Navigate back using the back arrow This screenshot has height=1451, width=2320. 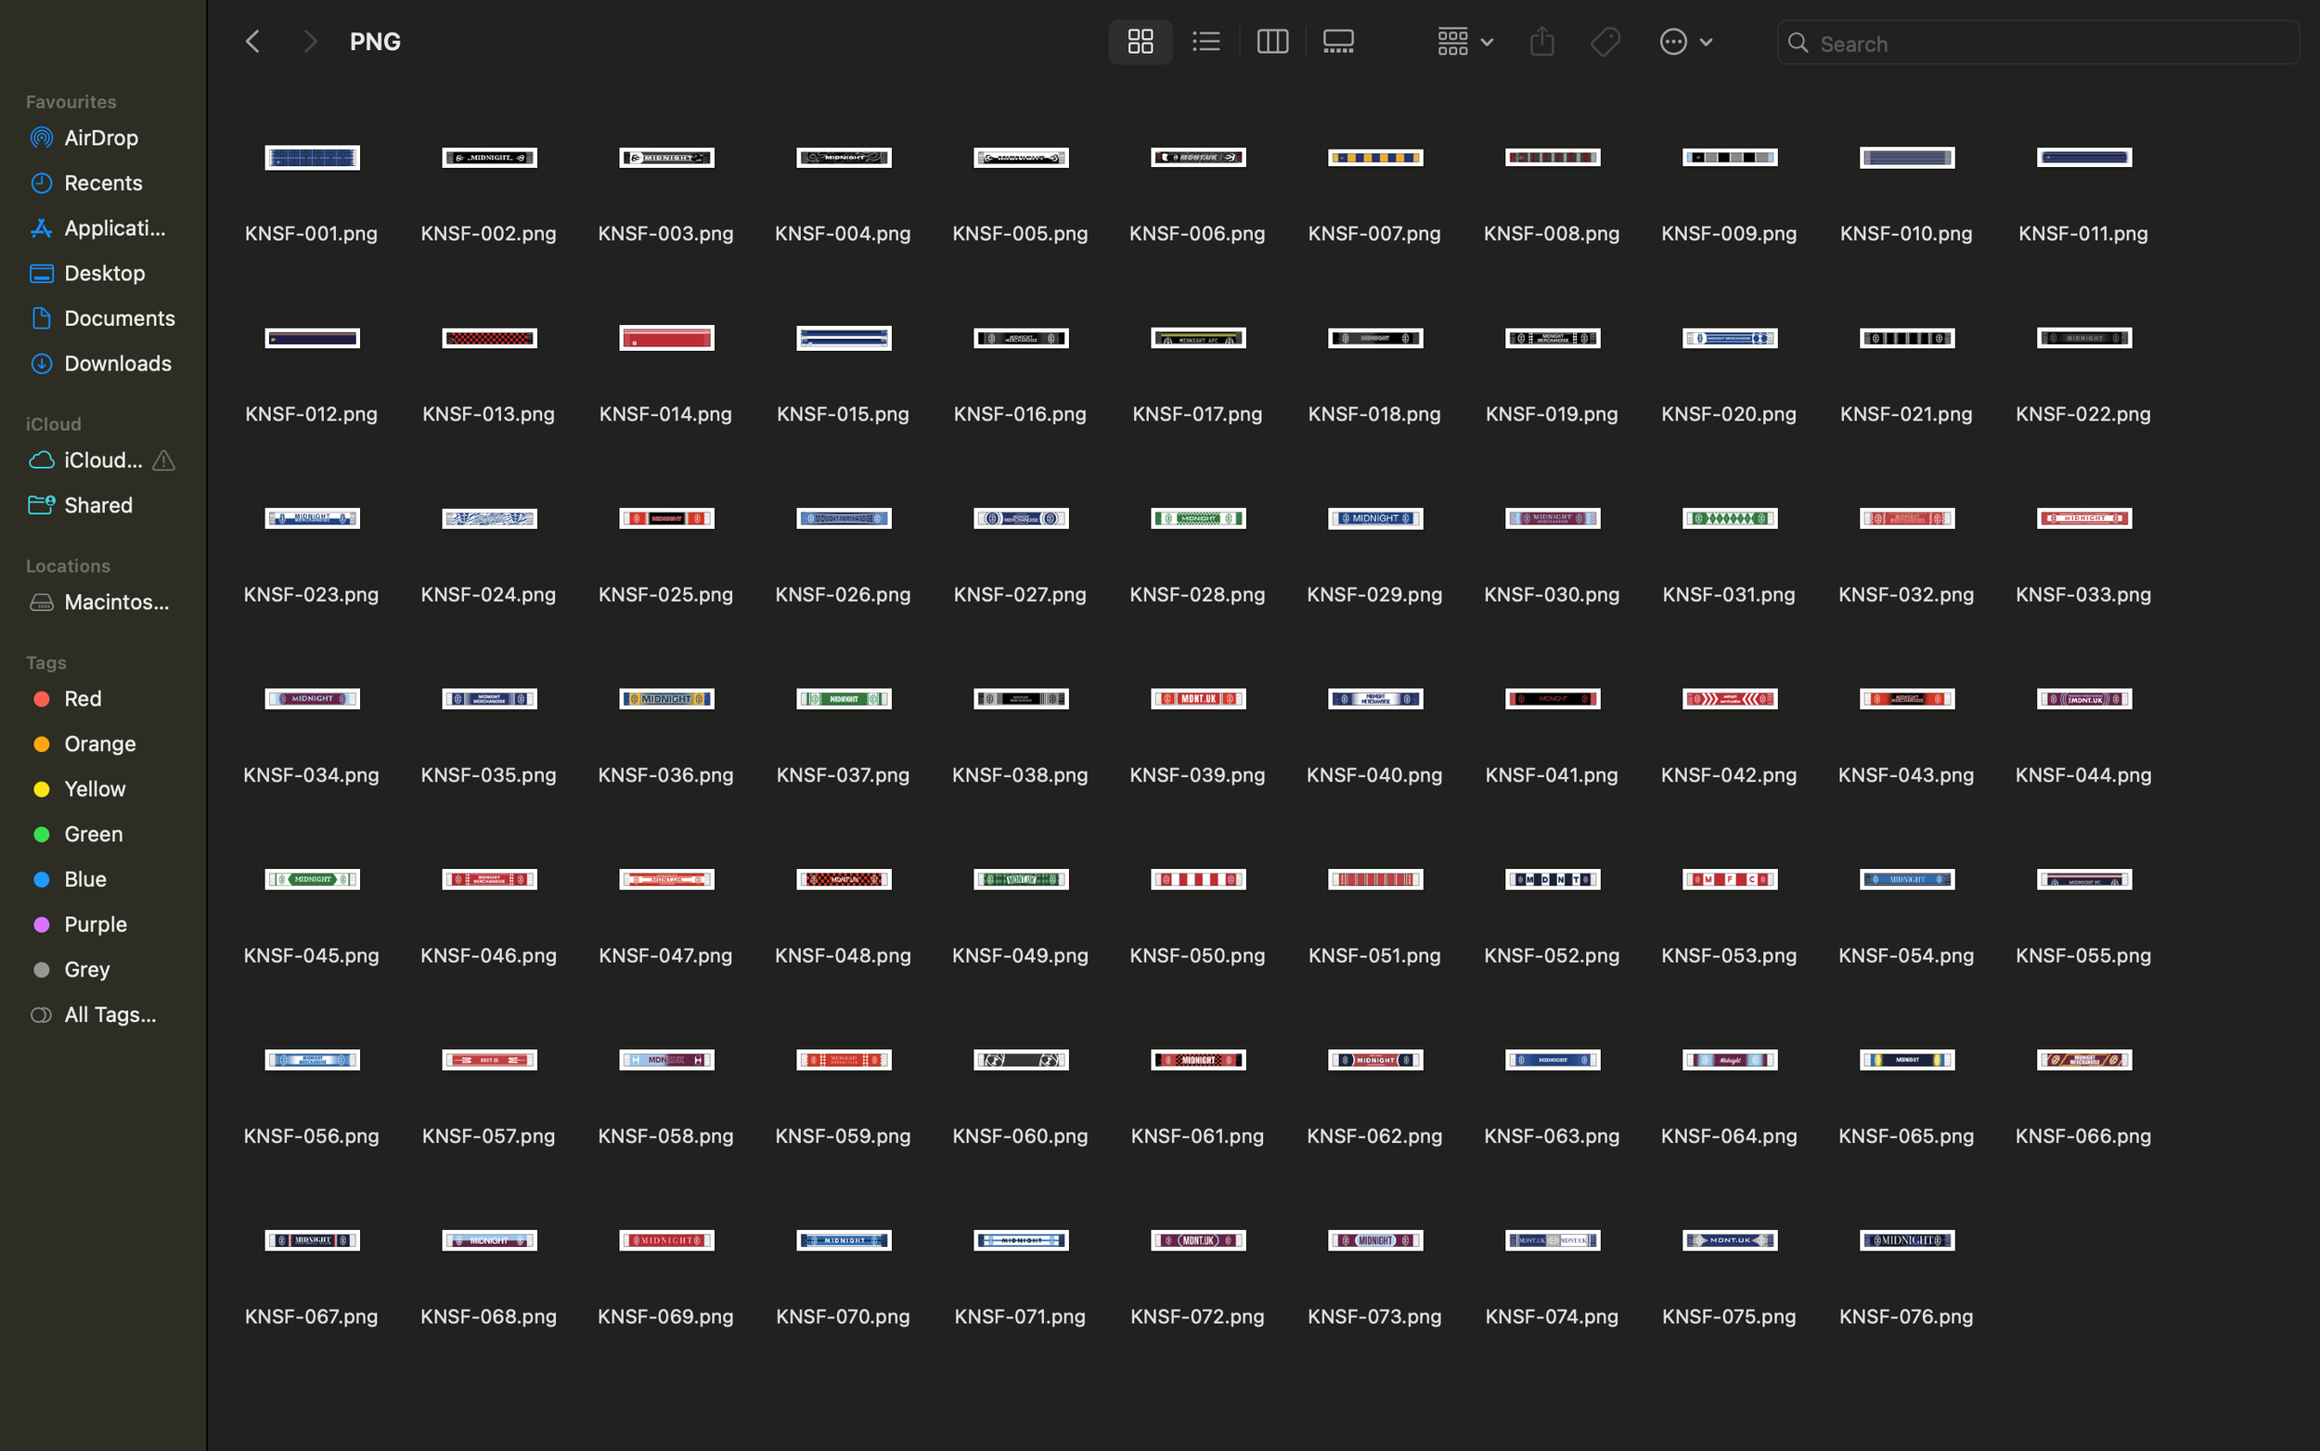coord(252,40)
